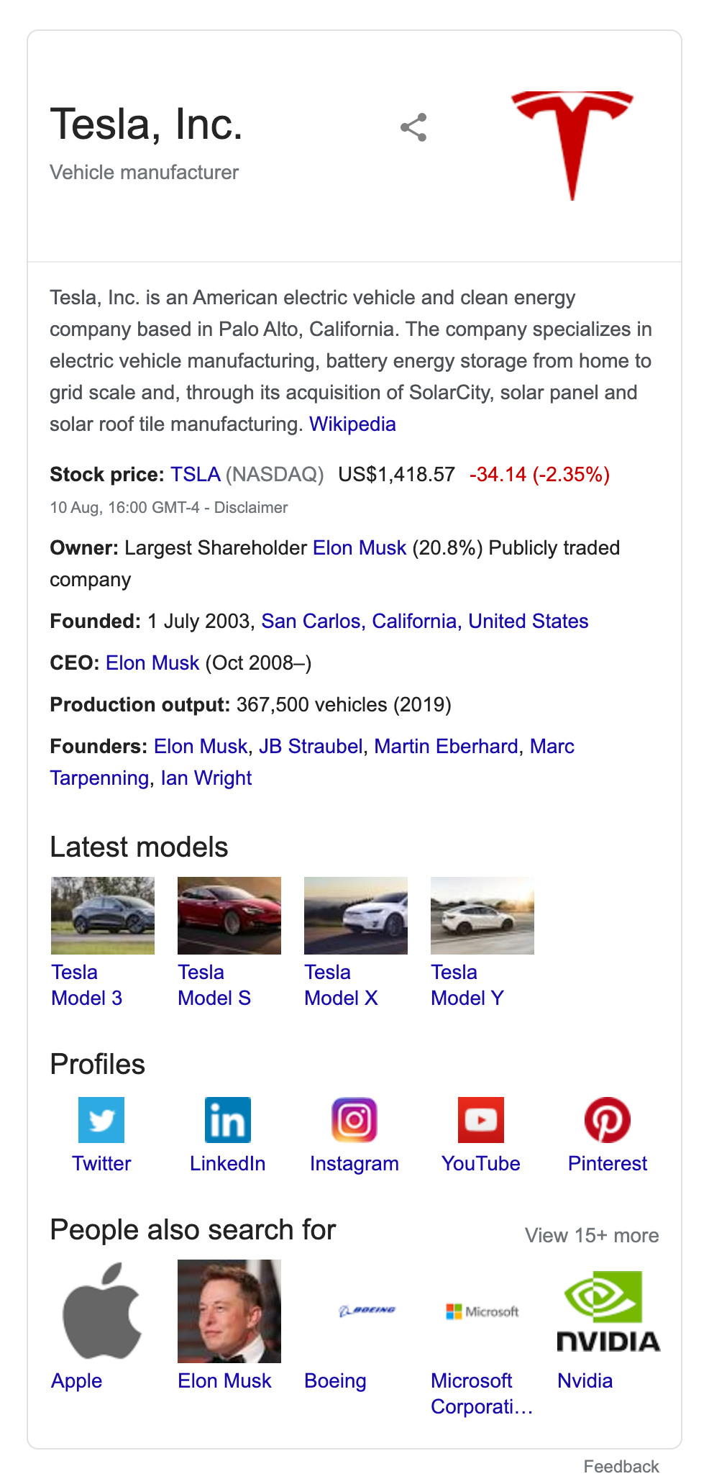Select the Tesla Model 3 thumbnail
709x1484 pixels.
click(x=103, y=916)
